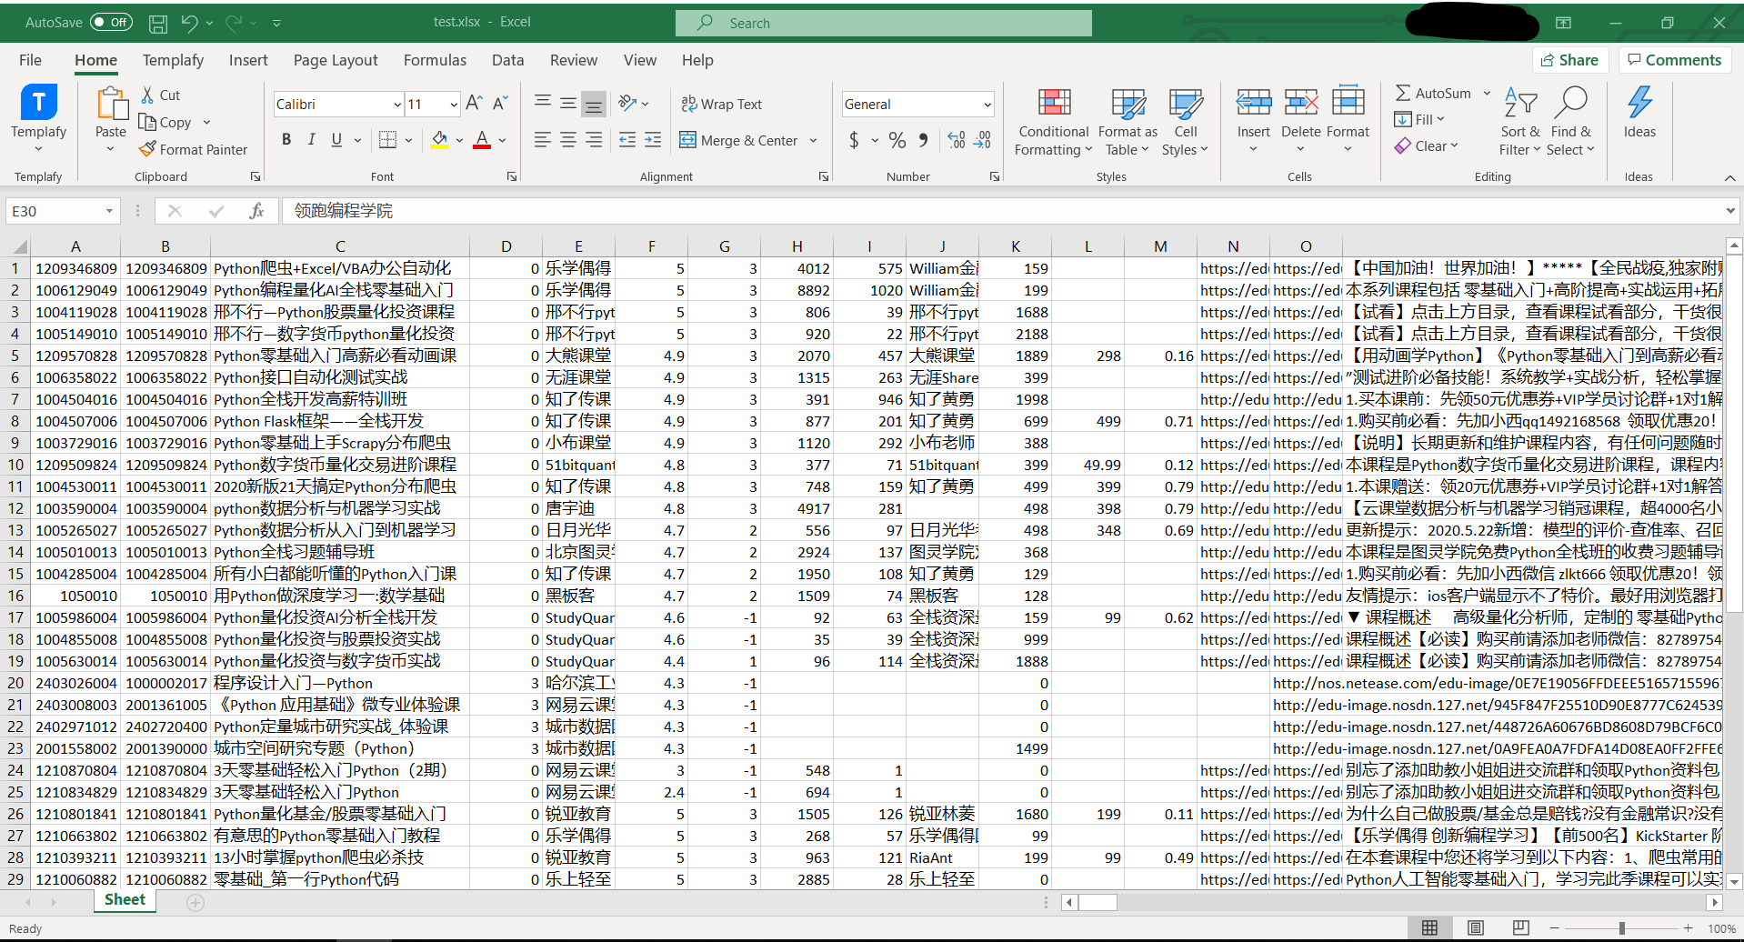Click the Format cells icon

1348,102
